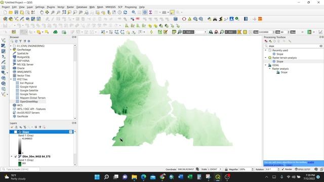The width and height of the screenshot is (324, 182).
Task: Collapse the DSm_30m_WGS 84_37S layer legend
Action: tap(12, 156)
